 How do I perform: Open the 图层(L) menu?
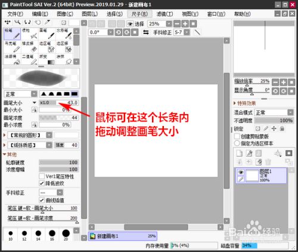(90, 14)
